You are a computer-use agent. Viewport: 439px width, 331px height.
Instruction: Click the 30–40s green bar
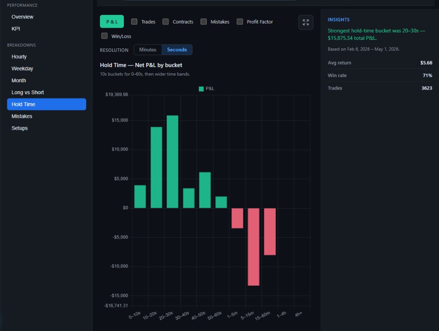click(189, 198)
